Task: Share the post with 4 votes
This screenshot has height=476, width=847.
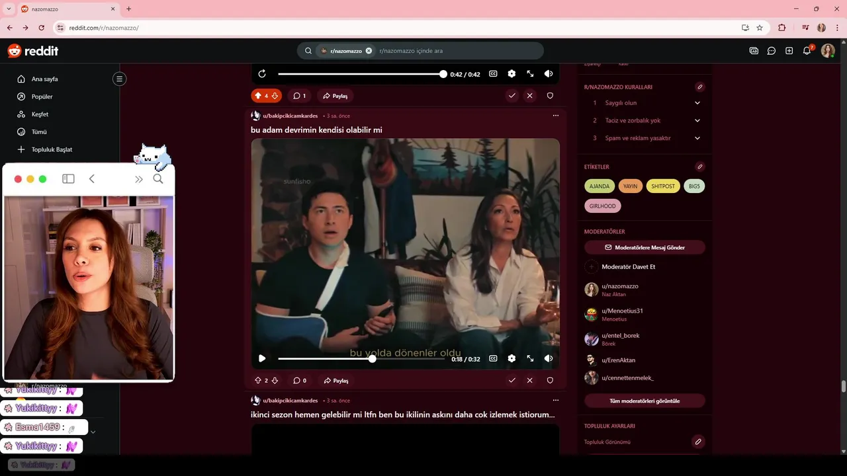Action: (x=335, y=96)
